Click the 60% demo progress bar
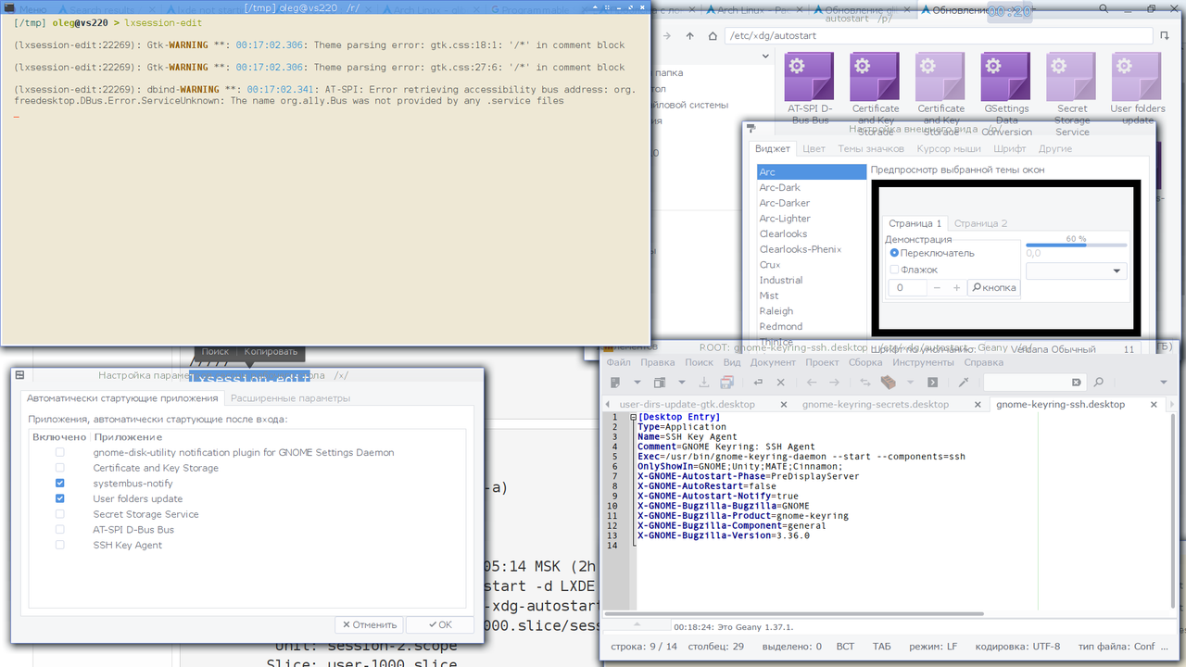Screen dimensions: 1186x667 click(1076, 245)
